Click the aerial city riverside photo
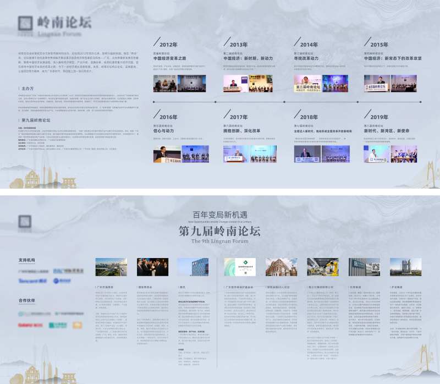Image resolution: width=440 pixels, height=384 pixels. 111,267
